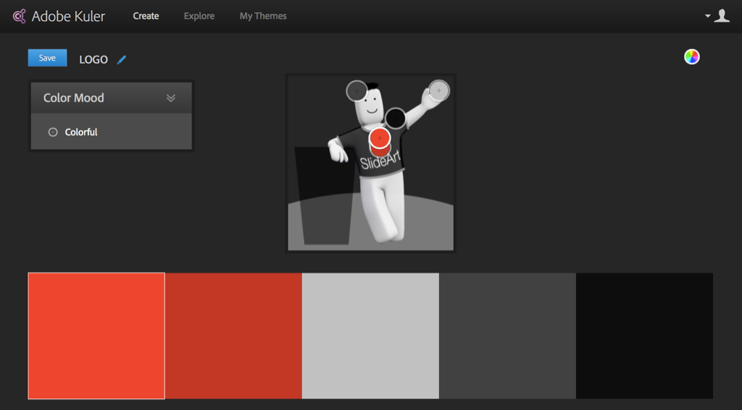Image resolution: width=742 pixels, height=410 pixels.
Task: Save the LOGO theme
Action: [47, 58]
